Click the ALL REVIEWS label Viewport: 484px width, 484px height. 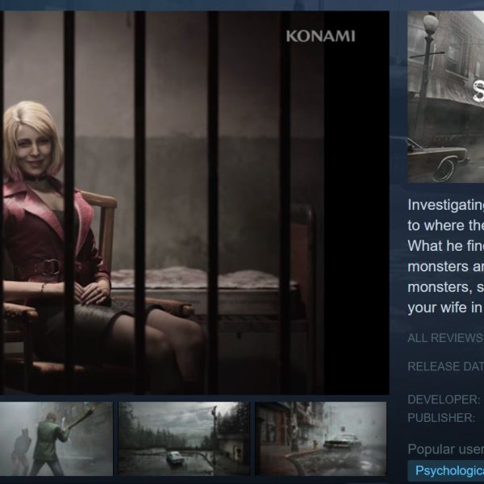tap(446, 338)
